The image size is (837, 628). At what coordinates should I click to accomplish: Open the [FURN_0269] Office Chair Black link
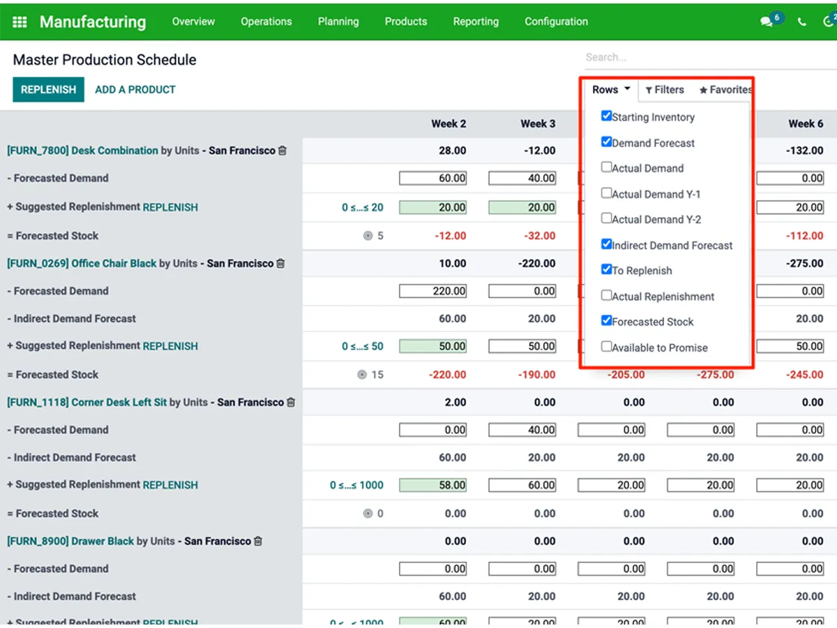(x=82, y=263)
